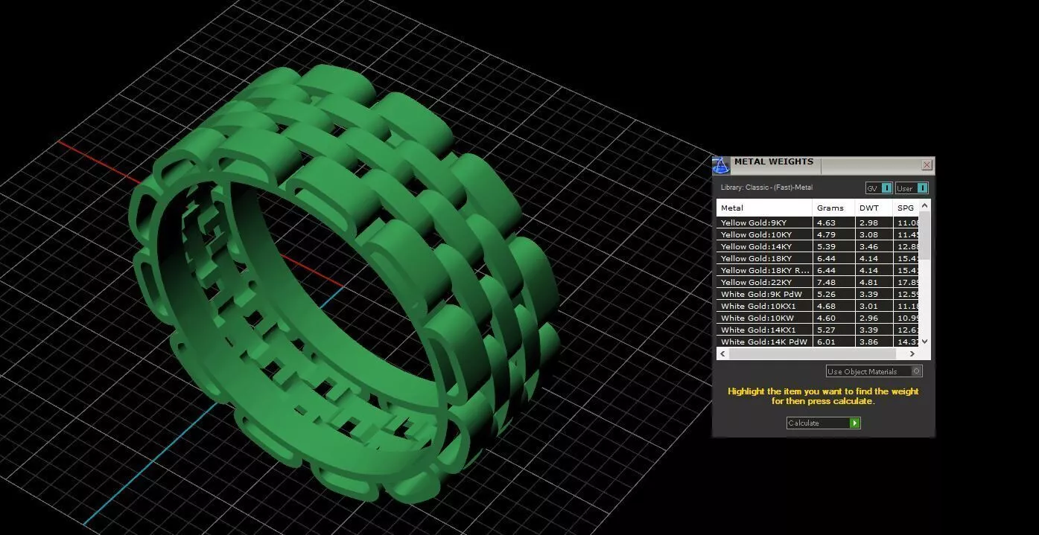Toggle the GV library switch
The height and width of the screenshot is (535, 1039).
[x=879, y=188]
